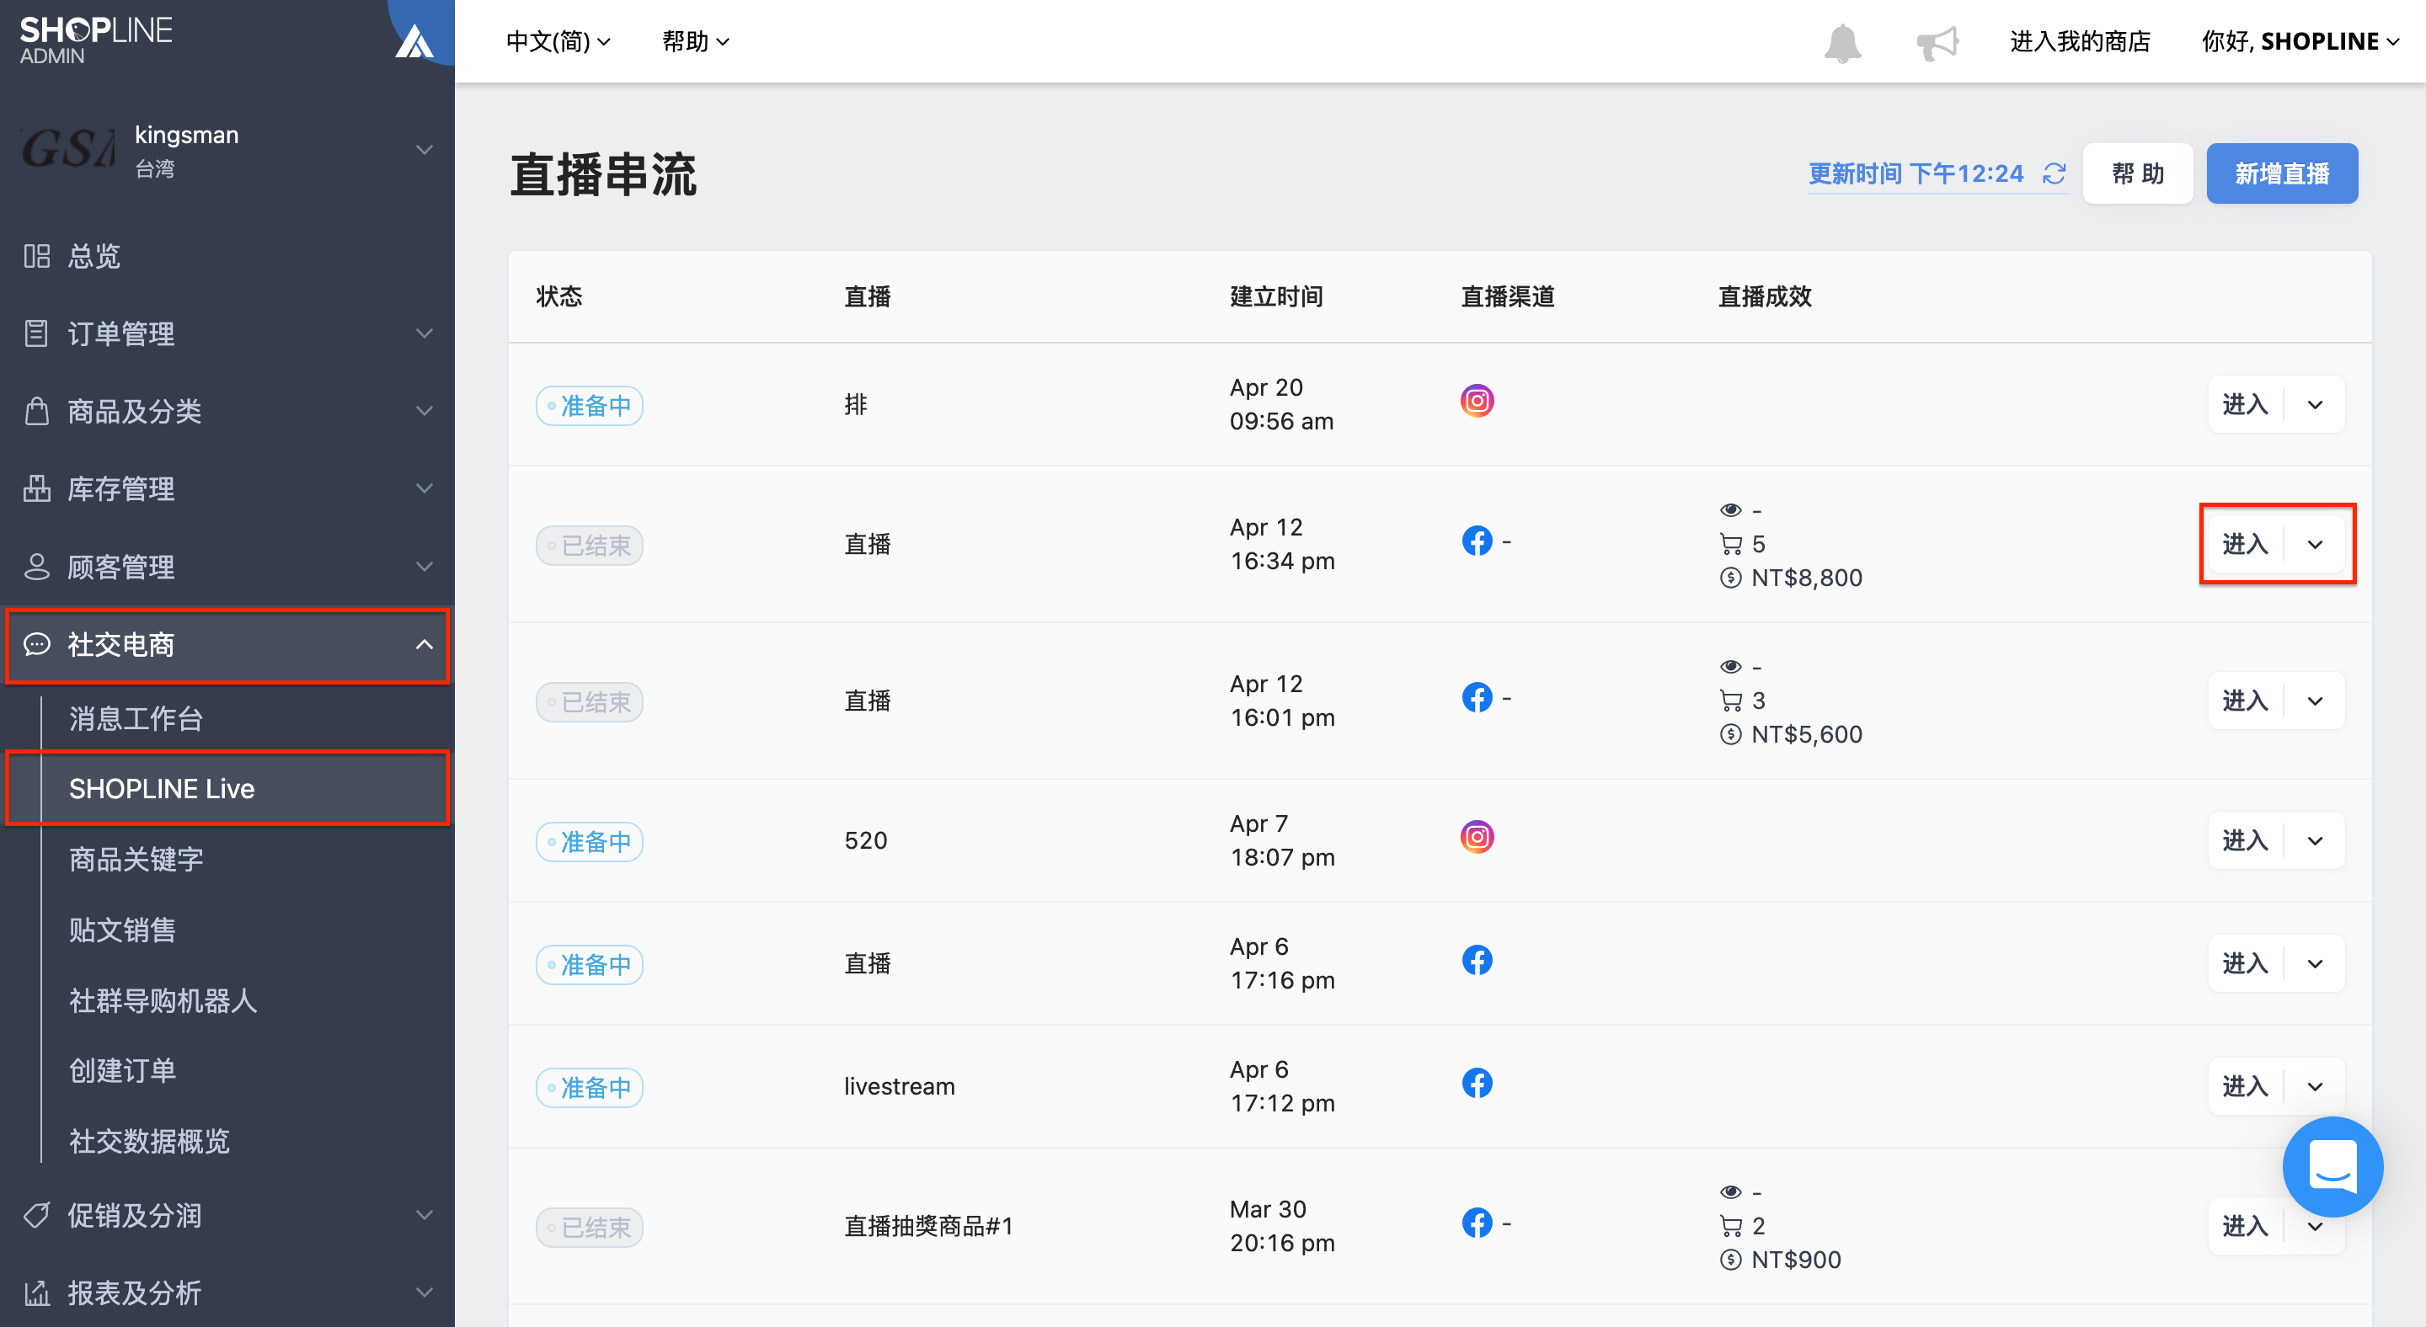Open 商品关键字 in the sidebar
Viewport: 2426px width, 1327px height.
(136, 859)
